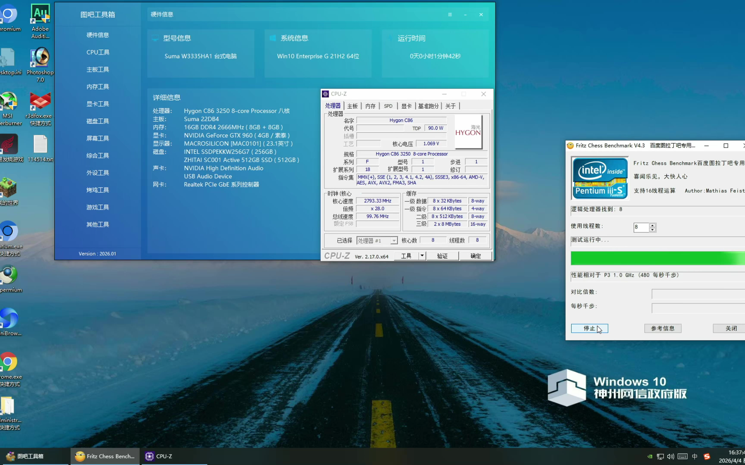Viewport: 745px width, 465px height.
Task: Open the Photoshop 7.0 desktop shortcut
Action: (x=40, y=58)
